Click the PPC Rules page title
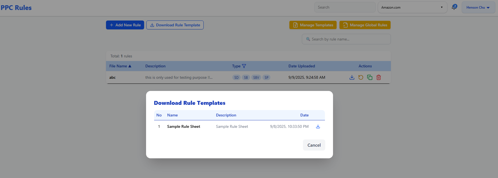This screenshot has width=498, height=178. 16,8
